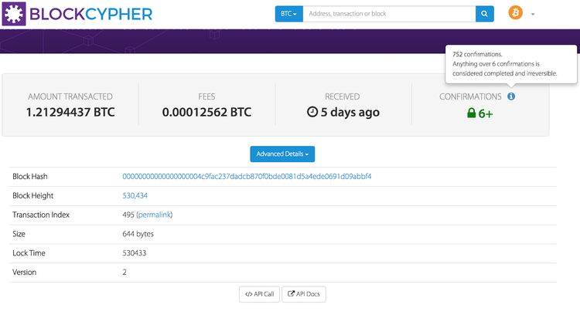The width and height of the screenshot is (580, 325).
Task: Follow the transaction index permalink
Action: 154,215
